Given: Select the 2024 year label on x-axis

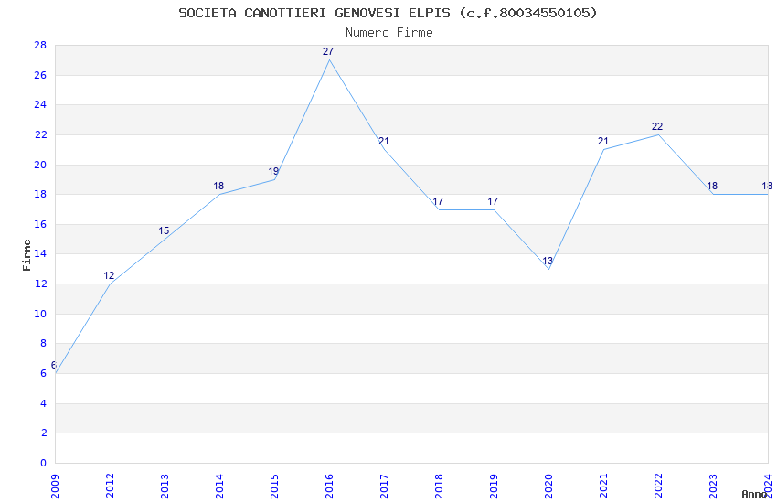Looking at the screenshot, I should [x=768, y=487].
